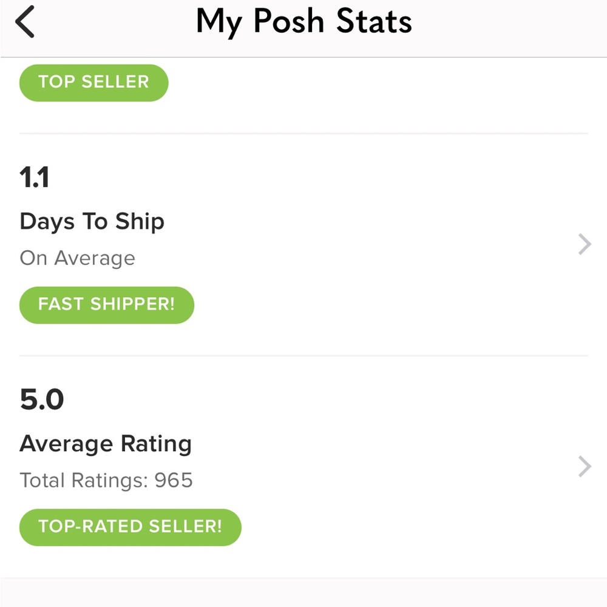607x607 pixels.
Task: Tap the FAST SHIPPER! badge
Action: [106, 305]
